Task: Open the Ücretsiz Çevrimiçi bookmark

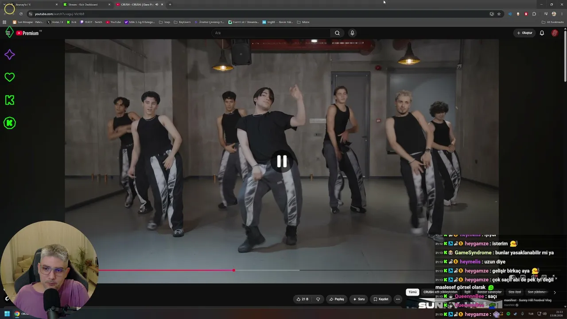Action: pyautogui.click(x=209, y=22)
